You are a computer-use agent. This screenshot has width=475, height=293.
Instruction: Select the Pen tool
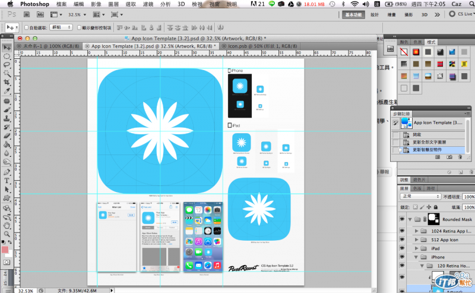pyautogui.click(x=7, y=172)
